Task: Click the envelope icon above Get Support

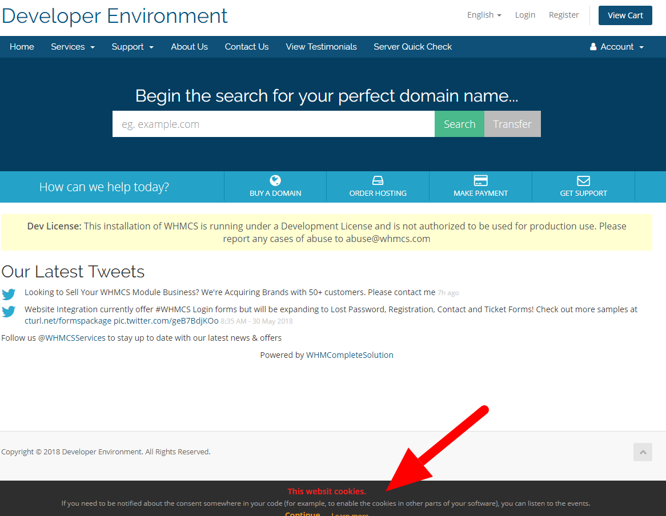Action: (583, 180)
